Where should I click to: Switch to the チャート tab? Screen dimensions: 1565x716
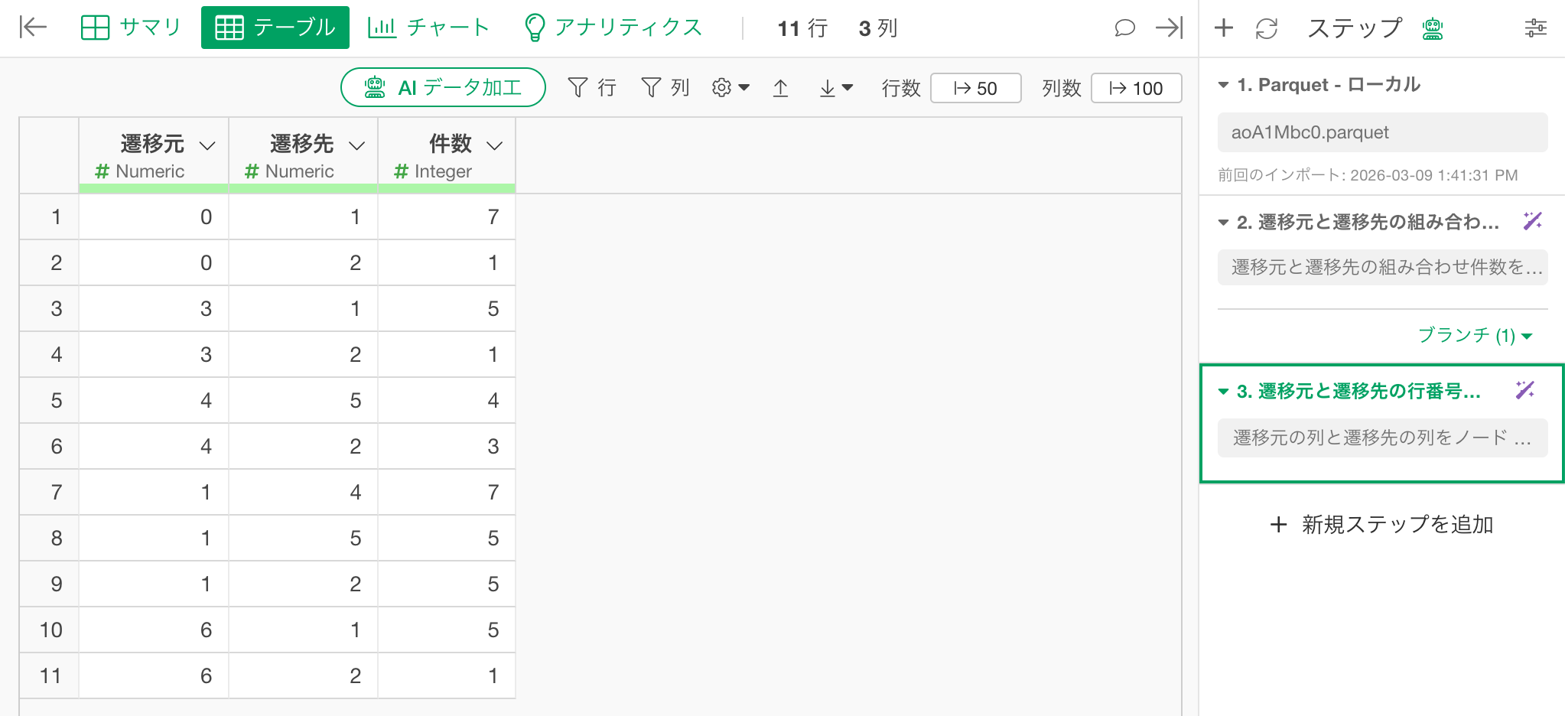point(428,28)
